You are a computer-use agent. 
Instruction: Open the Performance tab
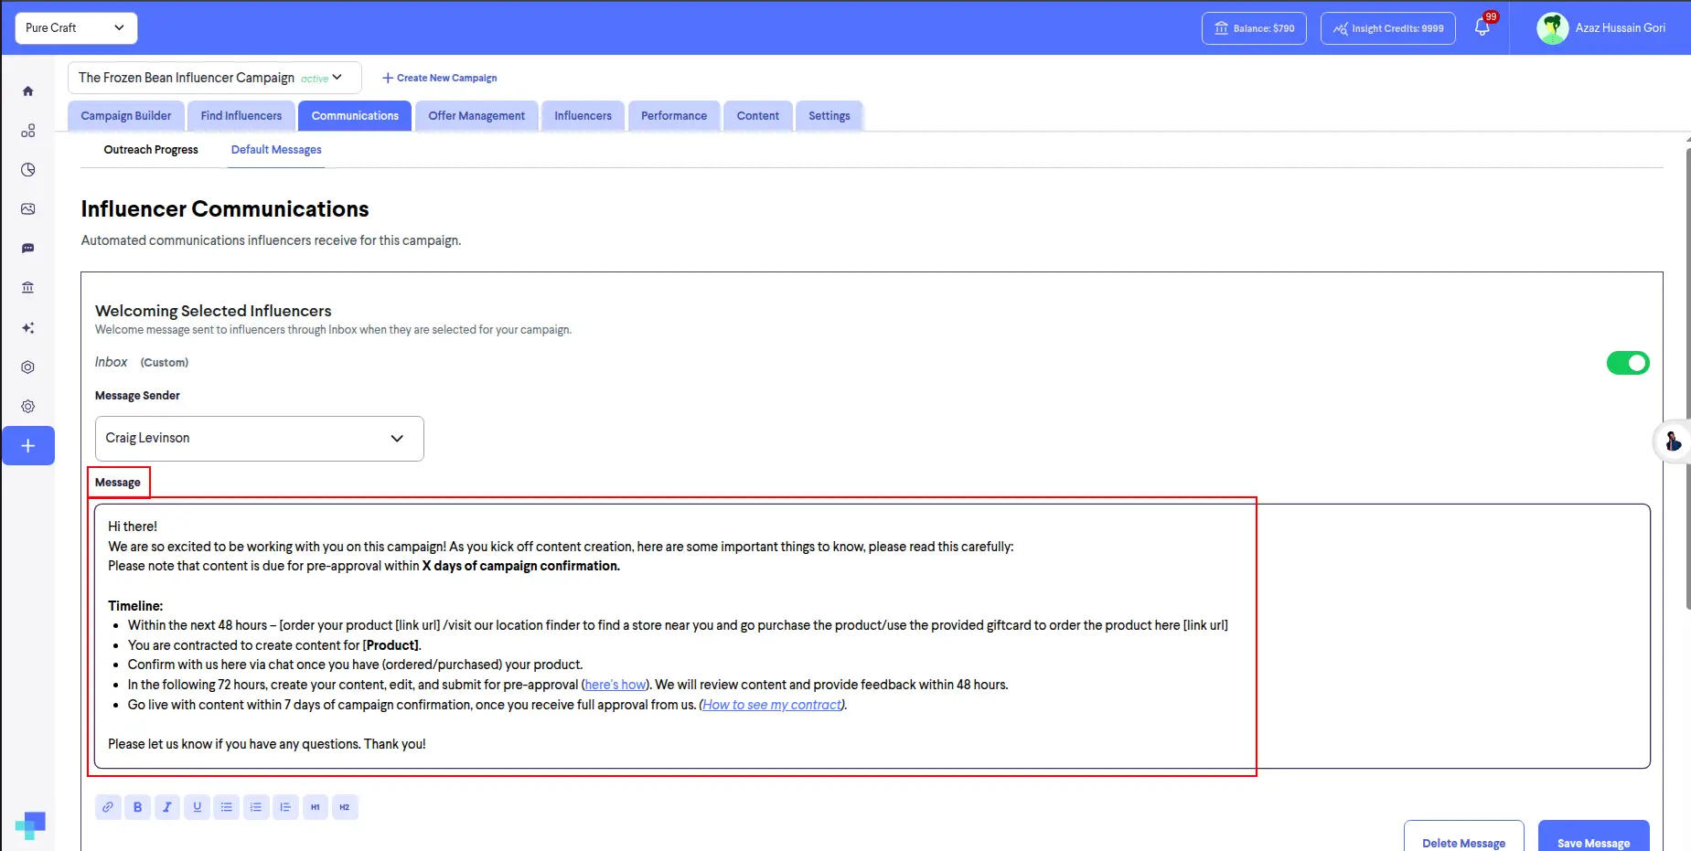pyautogui.click(x=674, y=116)
